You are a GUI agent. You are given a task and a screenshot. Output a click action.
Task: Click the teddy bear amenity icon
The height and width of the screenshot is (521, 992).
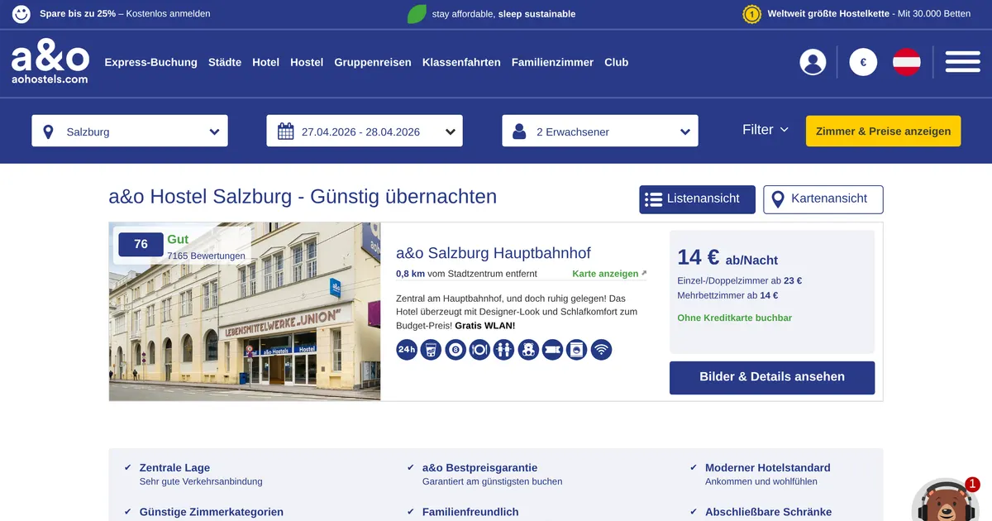point(528,350)
